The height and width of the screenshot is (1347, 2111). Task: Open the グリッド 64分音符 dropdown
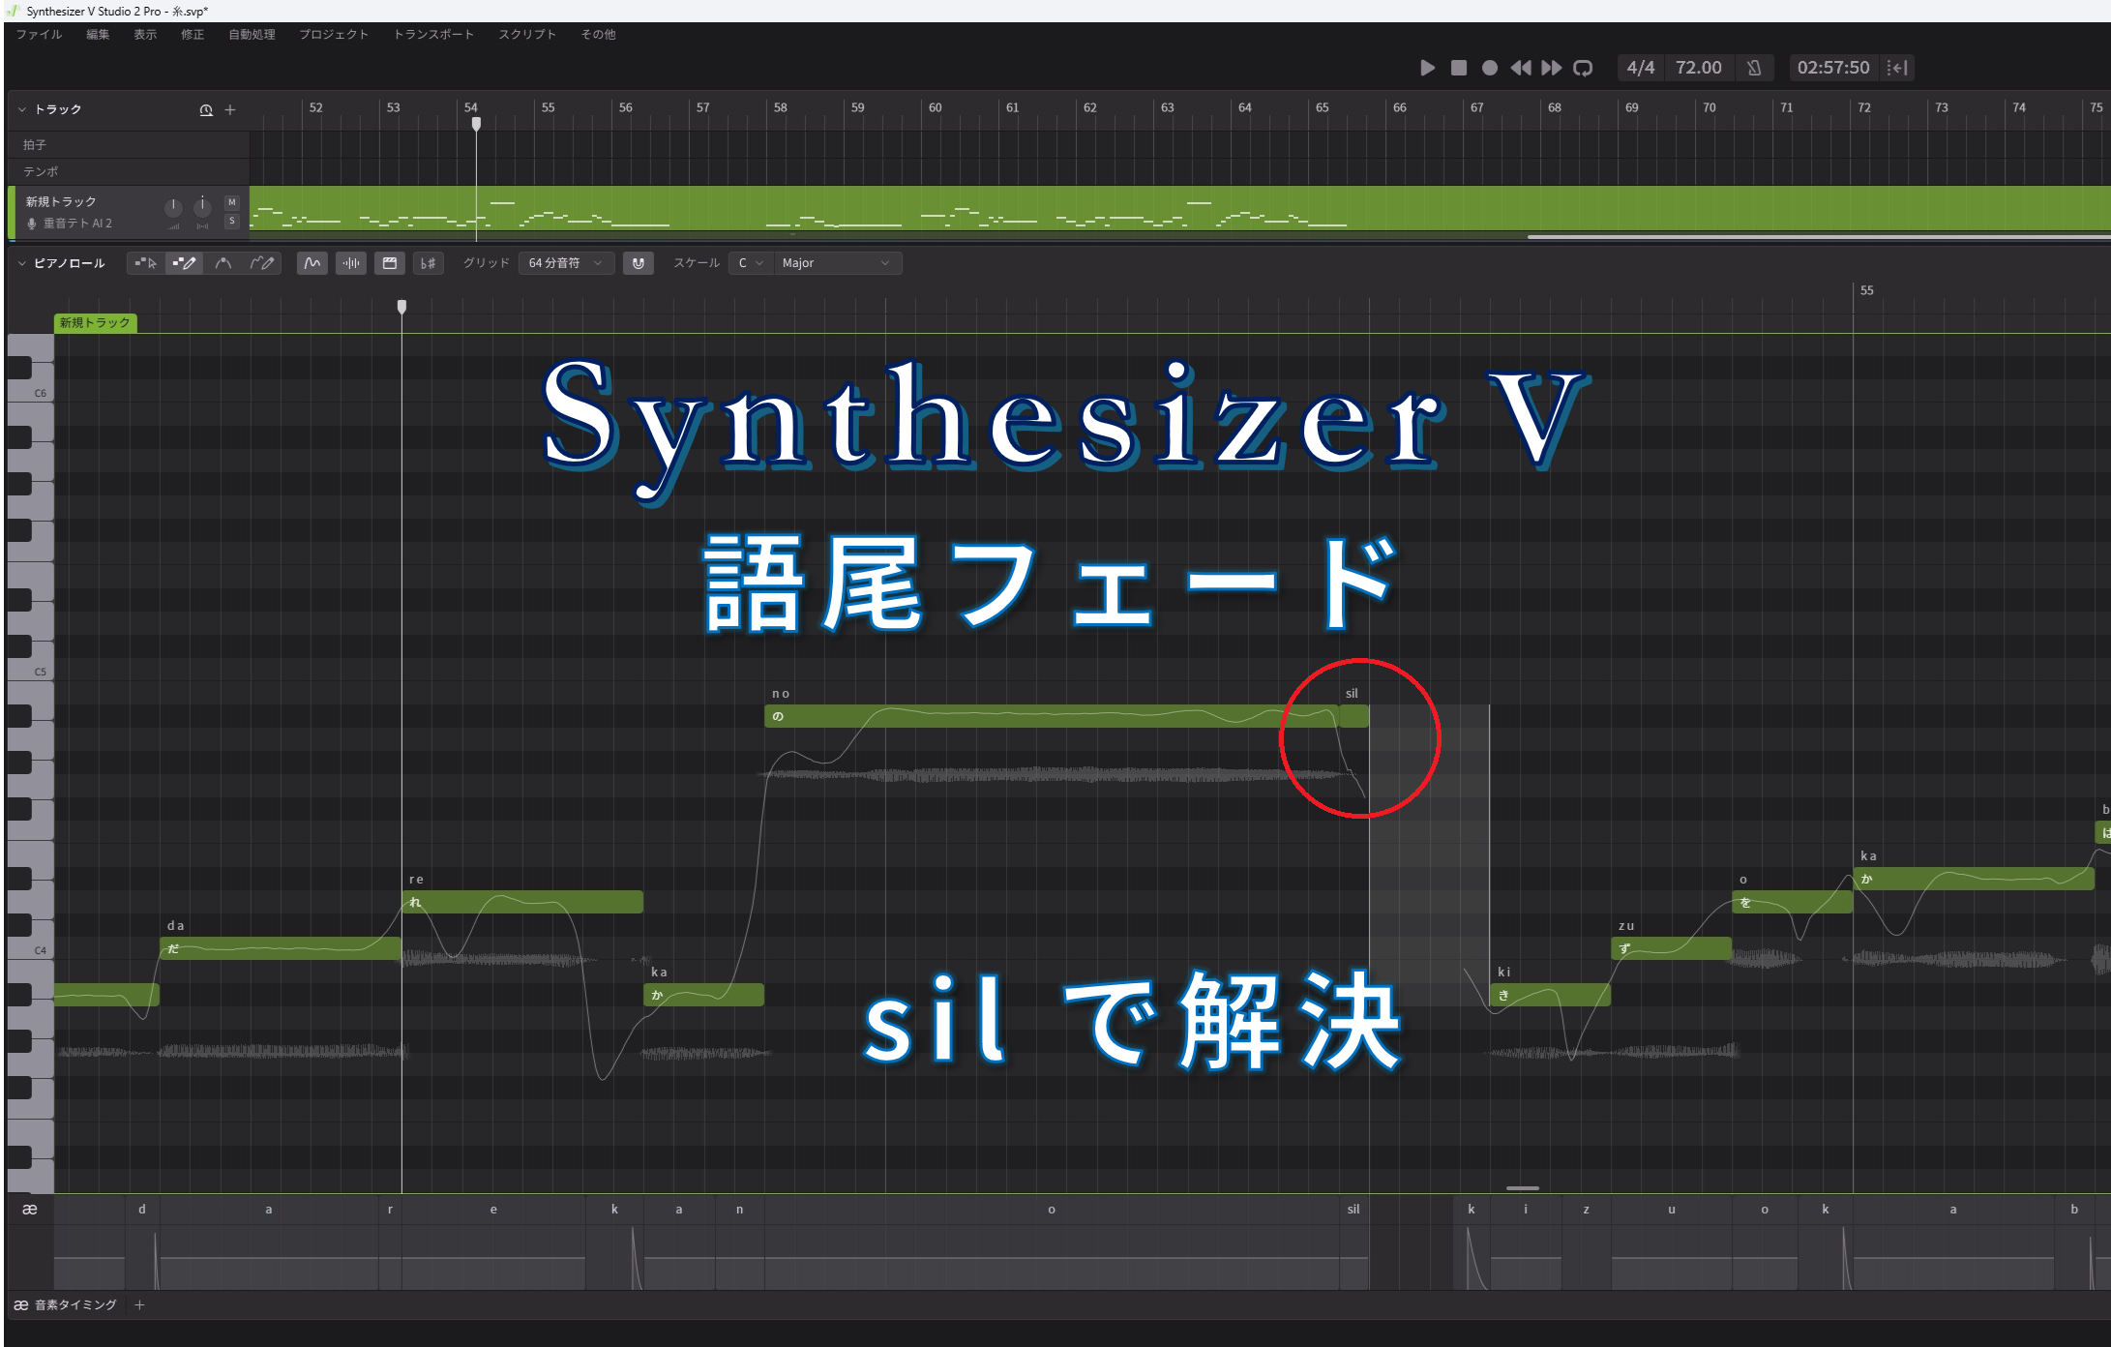click(565, 262)
